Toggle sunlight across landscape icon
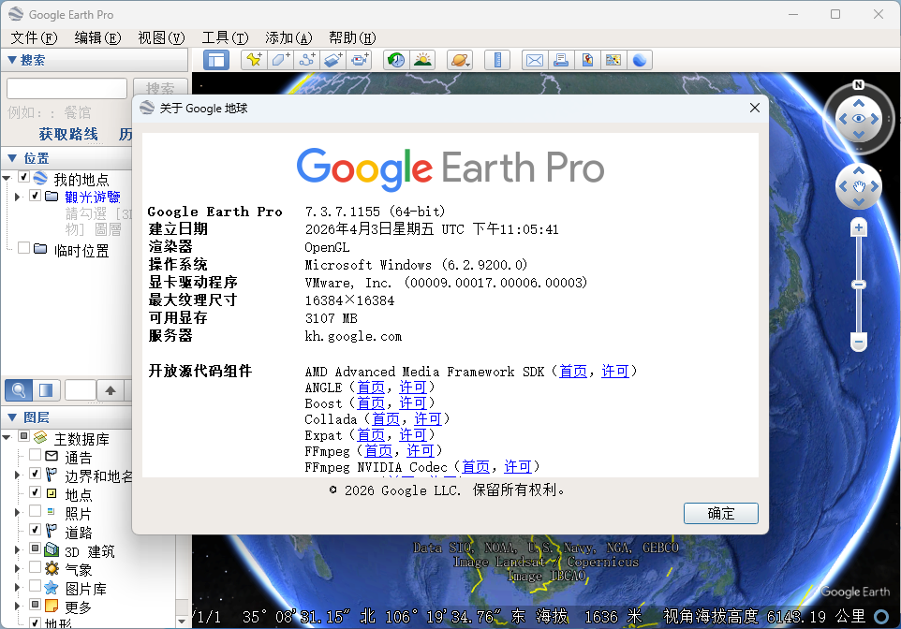The image size is (901, 629). (x=422, y=60)
